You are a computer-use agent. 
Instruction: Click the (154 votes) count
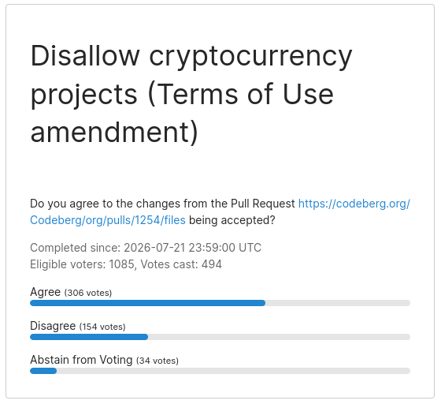point(102,327)
